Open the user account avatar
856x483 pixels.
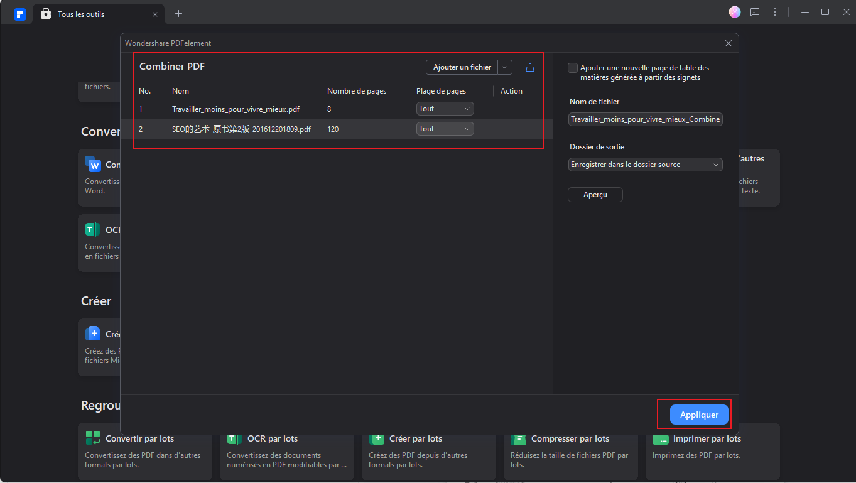point(735,12)
